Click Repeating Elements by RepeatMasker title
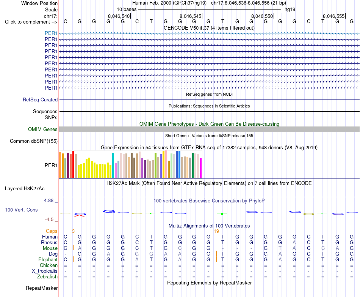 tap(209, 283)
